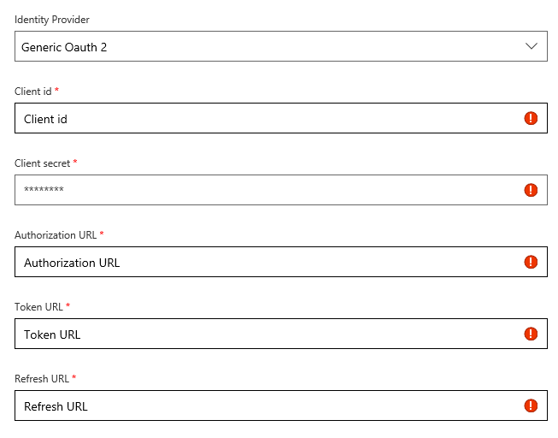The width and height of the screenshot is (558, 438).
Task: Click the Identity Provider label
Action: coord(51,19)
